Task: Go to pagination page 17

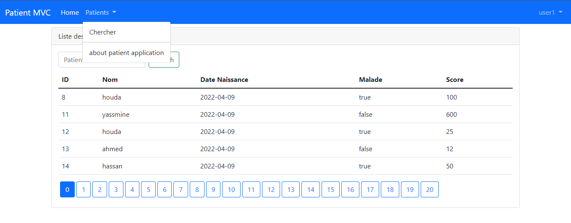Action: pos(370,190)
